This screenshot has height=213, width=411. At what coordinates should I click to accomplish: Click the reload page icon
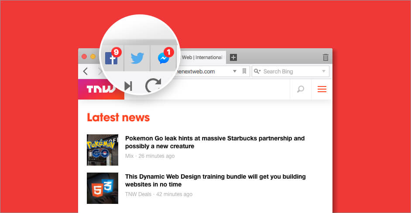click(x=153, y=86)
